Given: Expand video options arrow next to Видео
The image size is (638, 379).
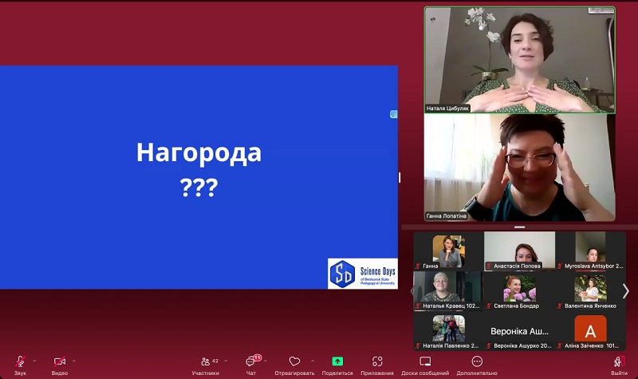Looking at the screenshot, I should coord(74,361).
